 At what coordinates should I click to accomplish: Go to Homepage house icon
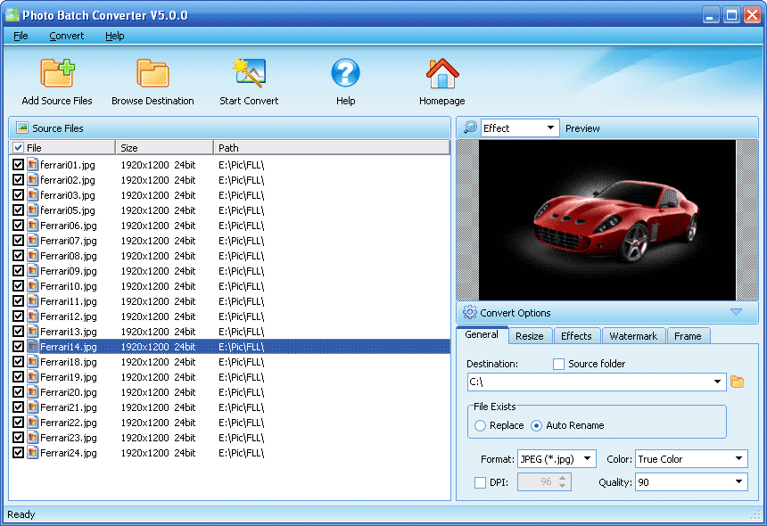pos(441,73)
